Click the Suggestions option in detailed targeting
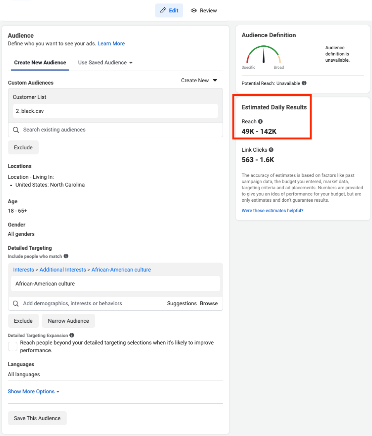The width and height of the screenshot is (372, 436). [182, 303]
